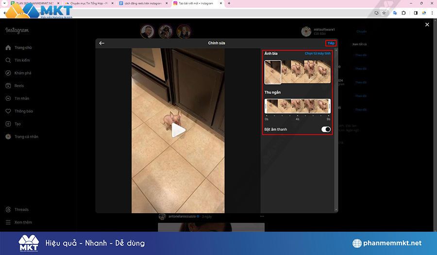Open Tìm kiếm search icon in sidebar

click(x=8, y=60)
